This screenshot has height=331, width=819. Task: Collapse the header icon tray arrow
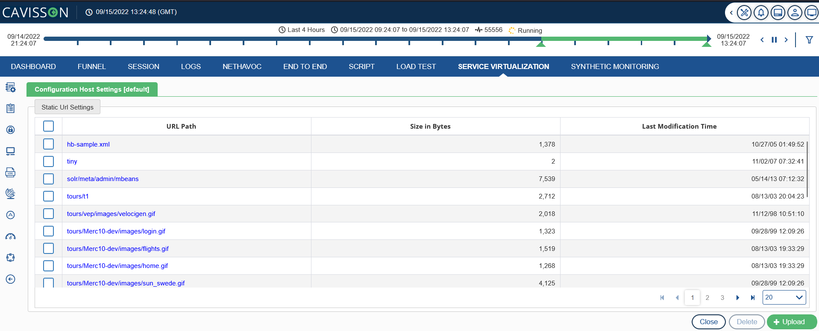tap(731, 12)
